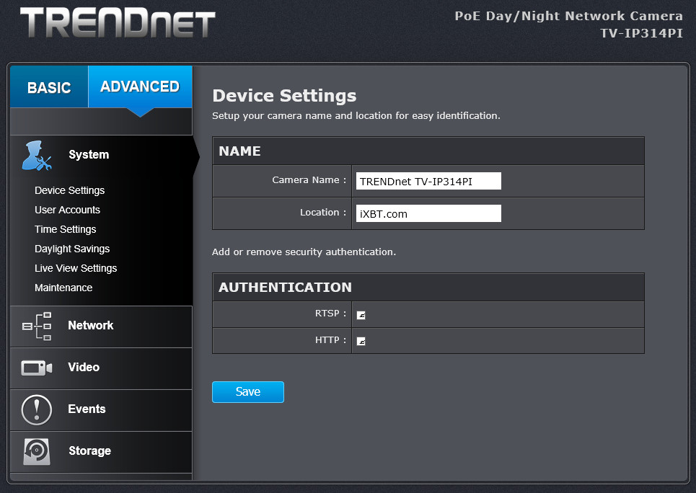
Task: Switch to the BASIC tab
Action: point(49,87)
